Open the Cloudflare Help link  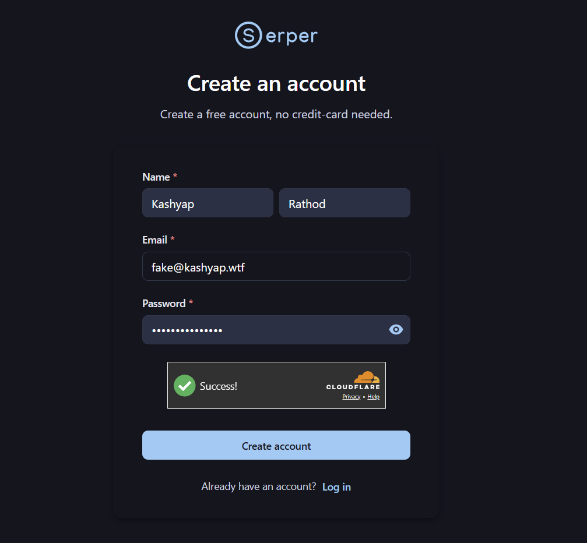click(373, 397)
